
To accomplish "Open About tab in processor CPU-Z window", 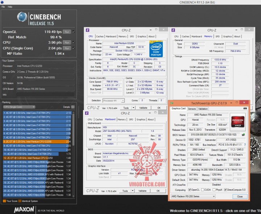I will click(152, 37).
